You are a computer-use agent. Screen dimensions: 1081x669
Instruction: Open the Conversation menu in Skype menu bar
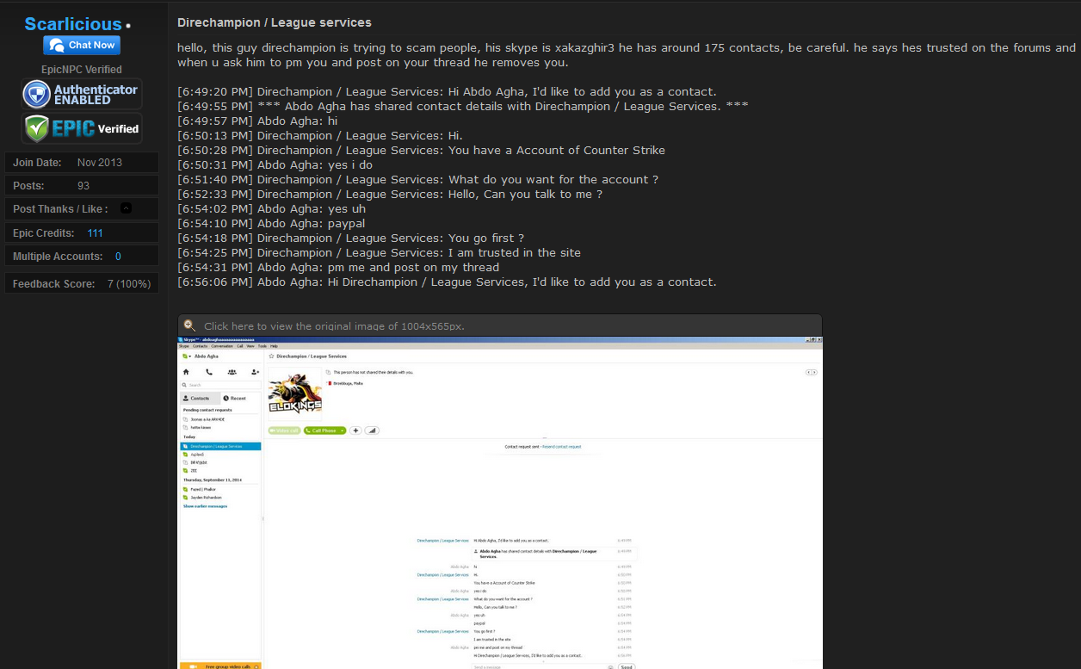pos(221,346)
